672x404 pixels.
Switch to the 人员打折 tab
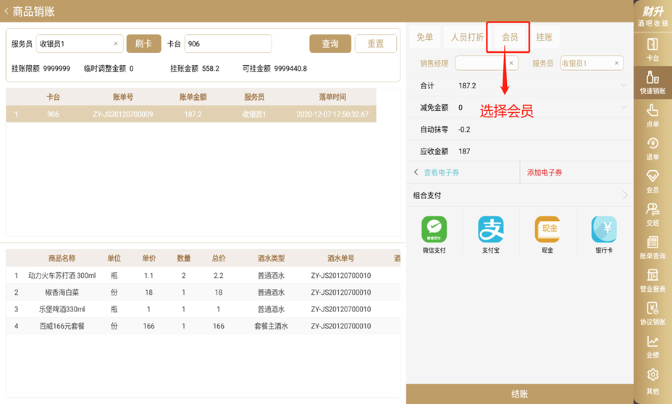point(467,37)
